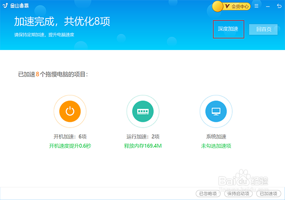The width and height of the screenshot is (285, 200).
Task: Open 已加速项 list
Action: (269, 193)
